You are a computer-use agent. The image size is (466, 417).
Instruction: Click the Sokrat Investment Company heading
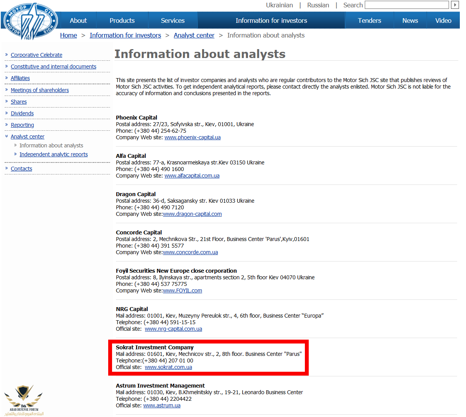pyautogui.click(x=155, y=347)
